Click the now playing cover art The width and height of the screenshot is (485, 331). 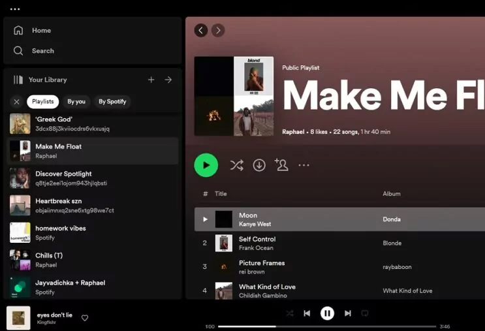18,318
